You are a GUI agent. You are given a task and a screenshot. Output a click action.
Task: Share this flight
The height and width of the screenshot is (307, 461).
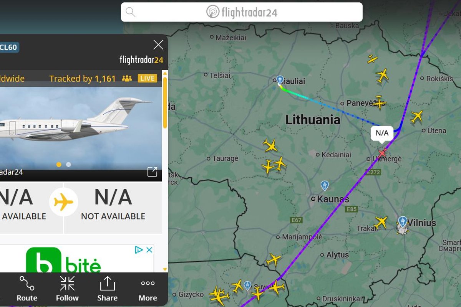pos(107,289)
